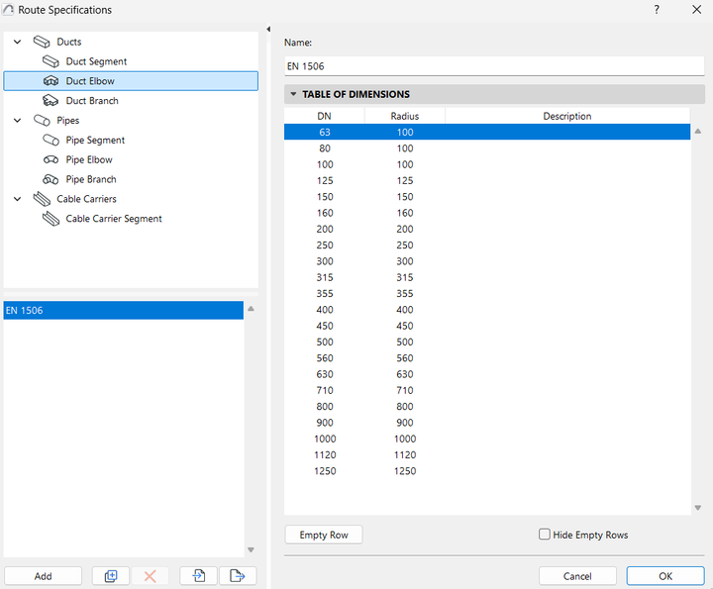
Task: Click the Cable Carriers category icon
Action: click(42, 199)
